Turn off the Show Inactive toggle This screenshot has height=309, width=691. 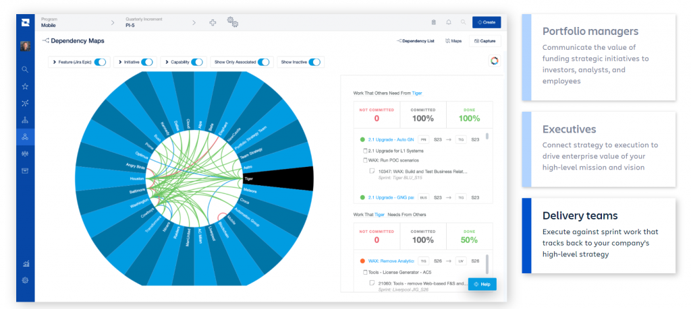pos(315,62)
